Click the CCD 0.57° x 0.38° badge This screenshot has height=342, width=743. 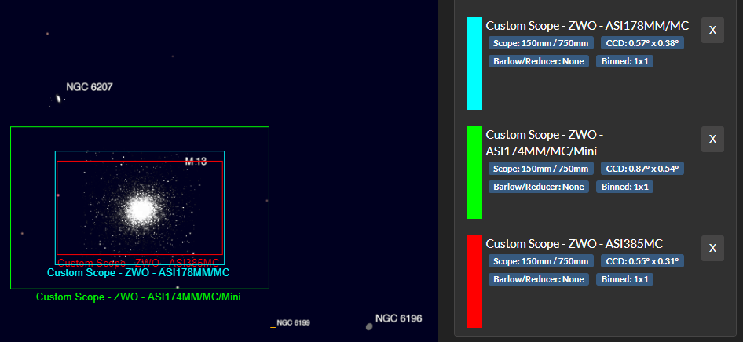click(x=642, y=43)
